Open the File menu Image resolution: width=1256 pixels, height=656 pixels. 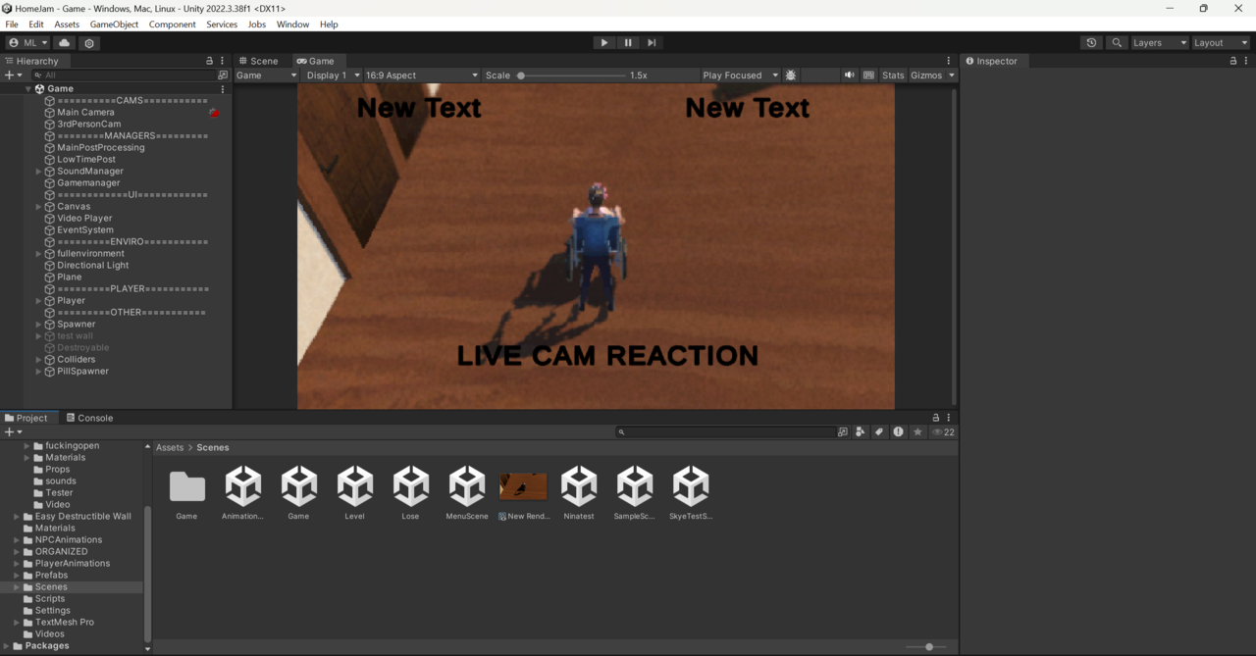coord(12,25)
